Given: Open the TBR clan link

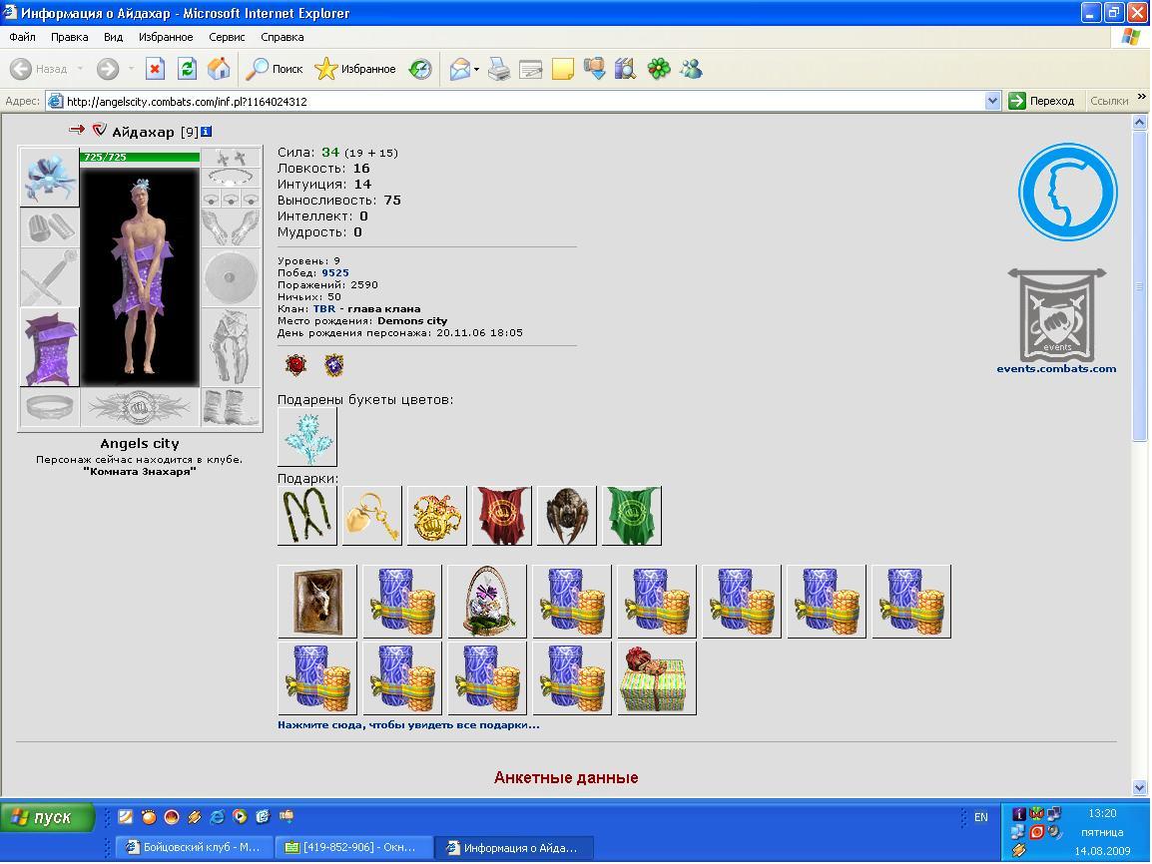Looking at the screenshot, I should point(324,309).
